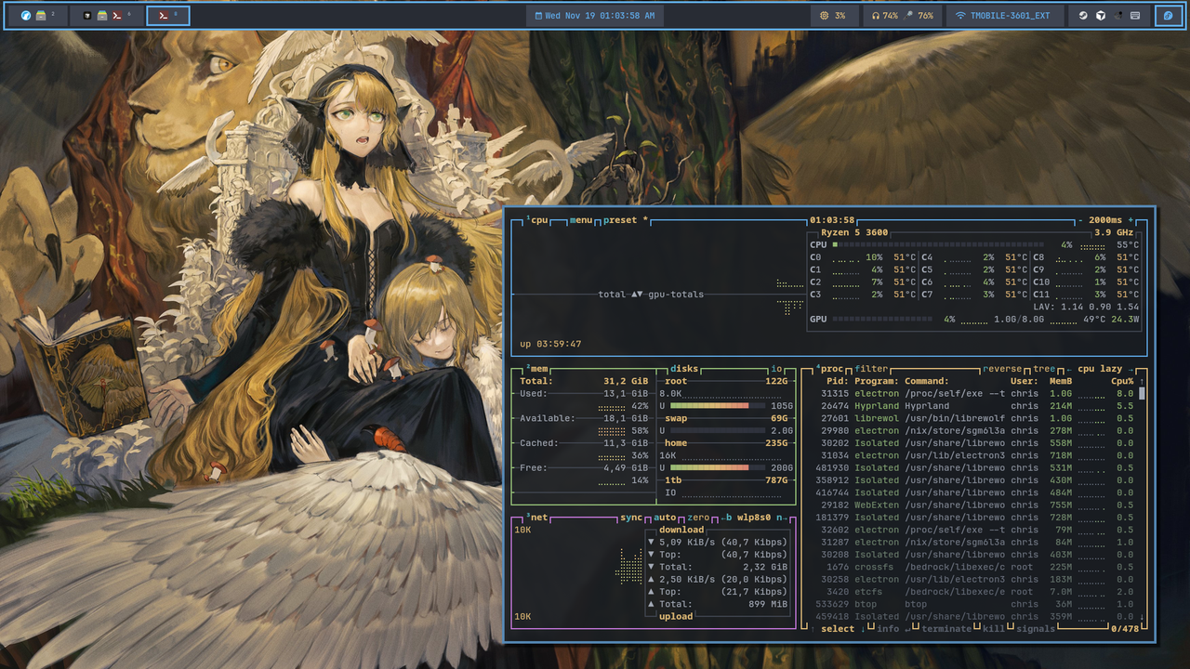The height and width of the screenshot is (669, 1190).
Task: Select the Hyprland process row 26474
Action: tap(972, 406)
